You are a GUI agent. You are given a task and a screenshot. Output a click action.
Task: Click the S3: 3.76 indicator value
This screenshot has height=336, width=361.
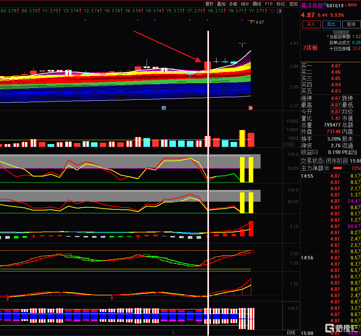pos(10,11)
